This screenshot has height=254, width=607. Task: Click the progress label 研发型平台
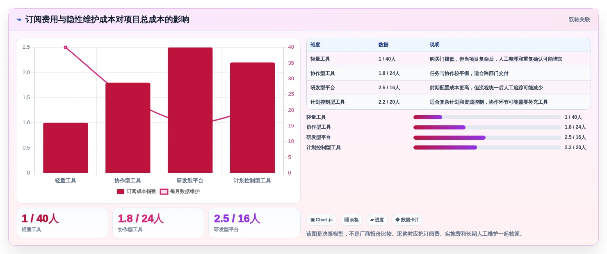coord(319,138)
